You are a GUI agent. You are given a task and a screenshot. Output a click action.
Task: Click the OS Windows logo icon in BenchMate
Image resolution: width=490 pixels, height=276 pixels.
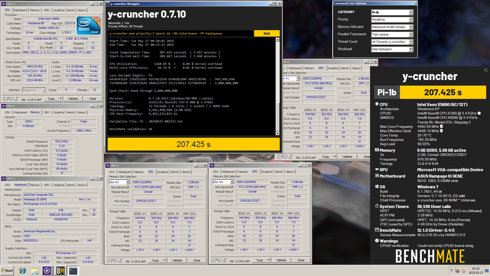(x=377, y=187)
